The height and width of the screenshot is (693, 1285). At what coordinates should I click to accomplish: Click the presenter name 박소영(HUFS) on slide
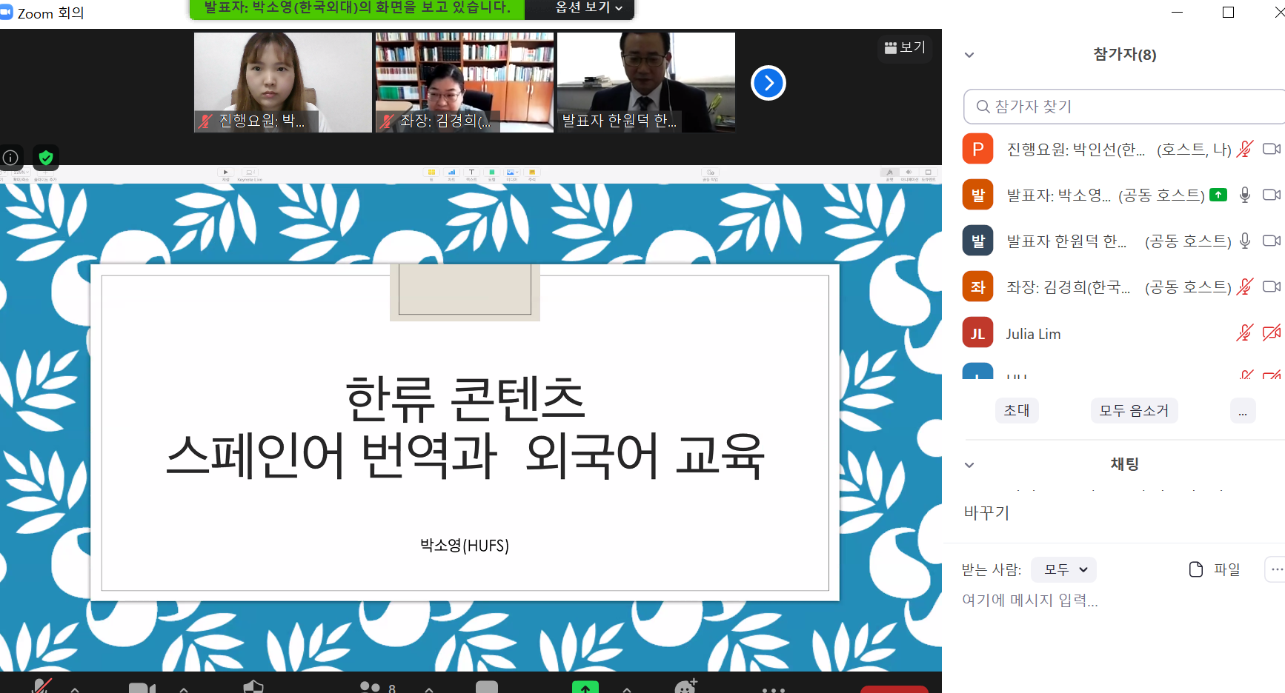tap(465, 546)
